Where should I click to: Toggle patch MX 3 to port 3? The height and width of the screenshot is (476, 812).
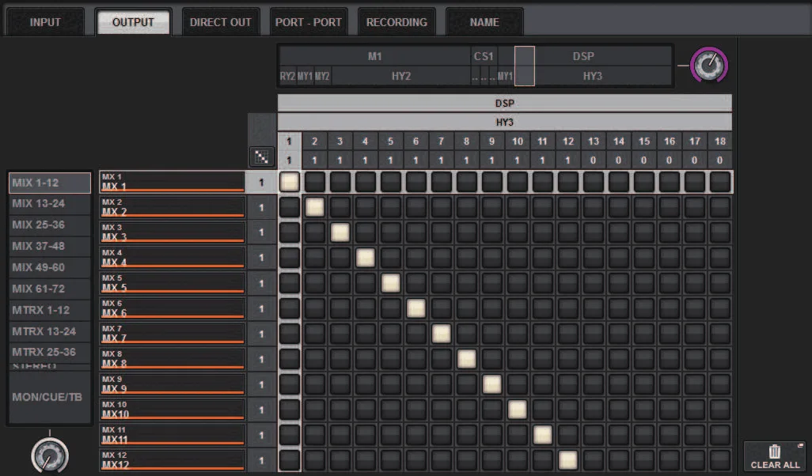[340, 232]
